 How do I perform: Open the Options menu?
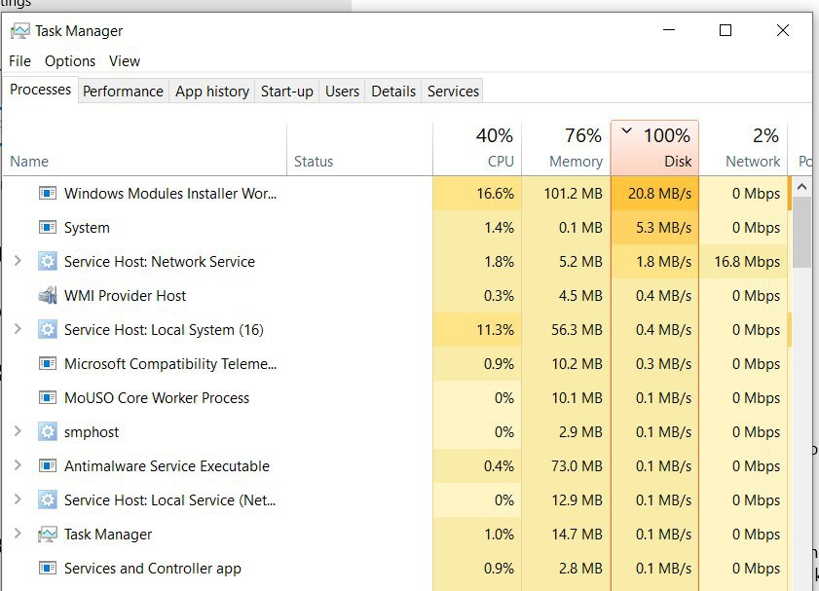tap(70, 61)
